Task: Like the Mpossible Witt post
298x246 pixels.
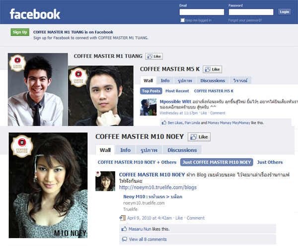Action: 204,113
